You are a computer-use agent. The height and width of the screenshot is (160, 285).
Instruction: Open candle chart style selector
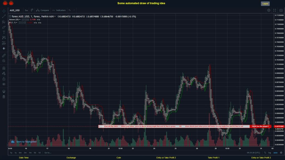point(32,10)
